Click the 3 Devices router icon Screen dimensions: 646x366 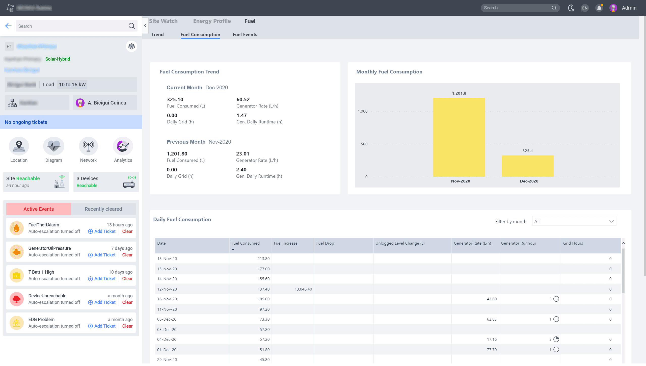[x=129, y=182]
